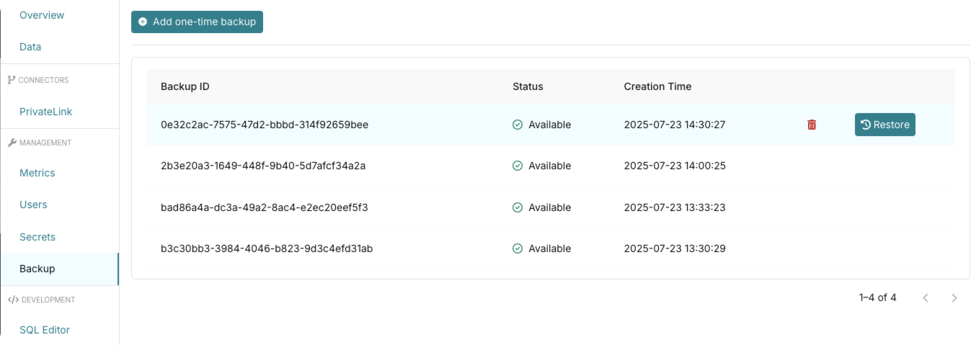Click the Management wrench icon in sidebar
The image size is (971, 345).
(x=12, y=143)
